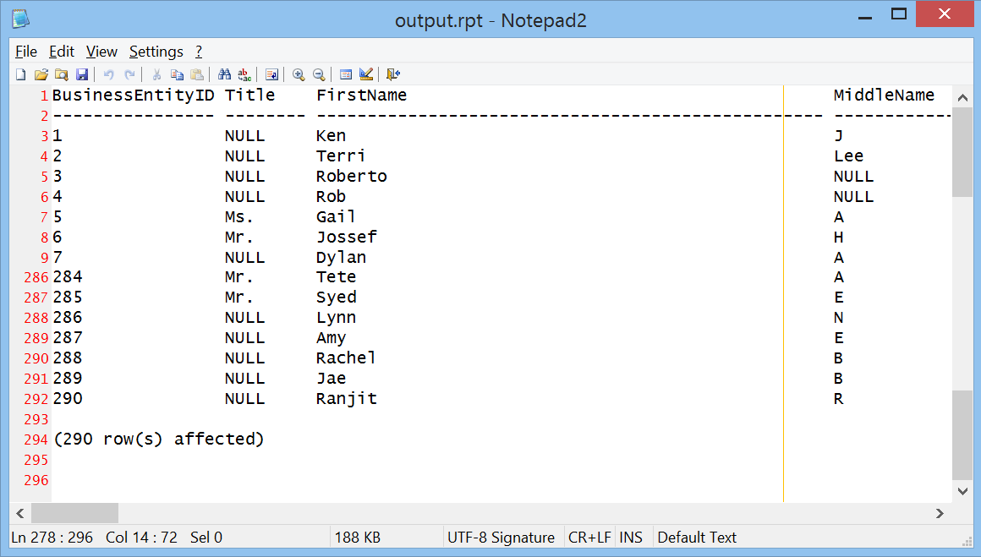The height and width of the screenshot is (557, 981).
Task: Click the Exit door icon in toolbar
Action: point(393,74)
